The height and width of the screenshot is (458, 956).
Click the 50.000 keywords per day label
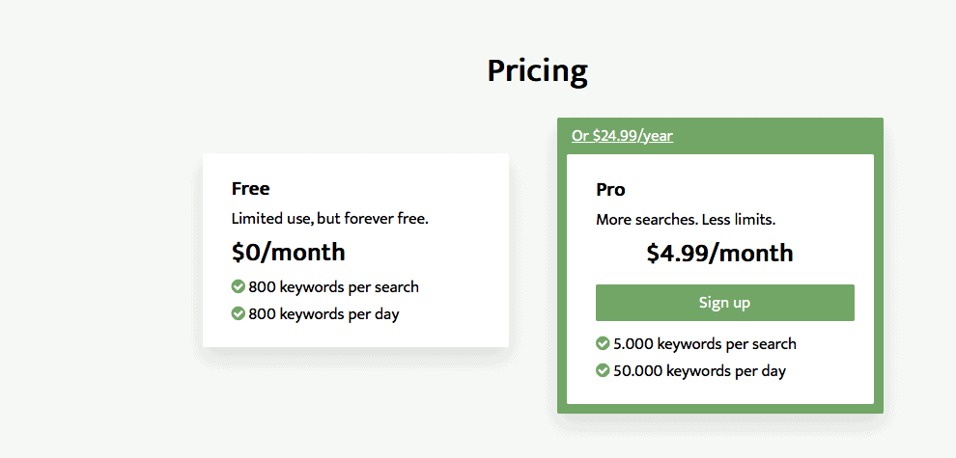699,371
